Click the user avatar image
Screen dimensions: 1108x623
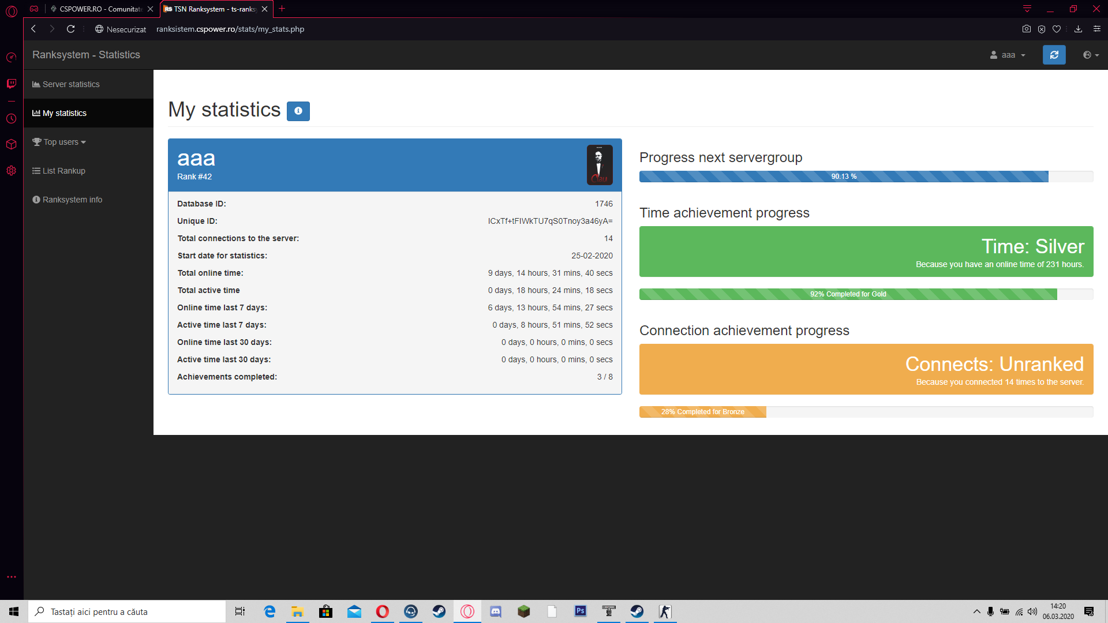tap(600, 165)
